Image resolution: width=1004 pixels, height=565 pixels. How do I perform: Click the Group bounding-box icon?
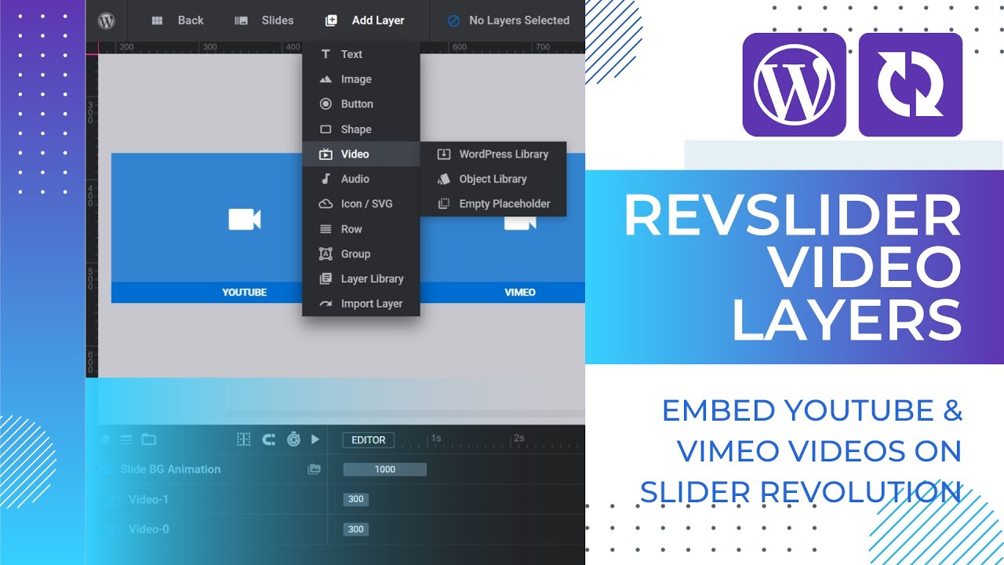326,253
